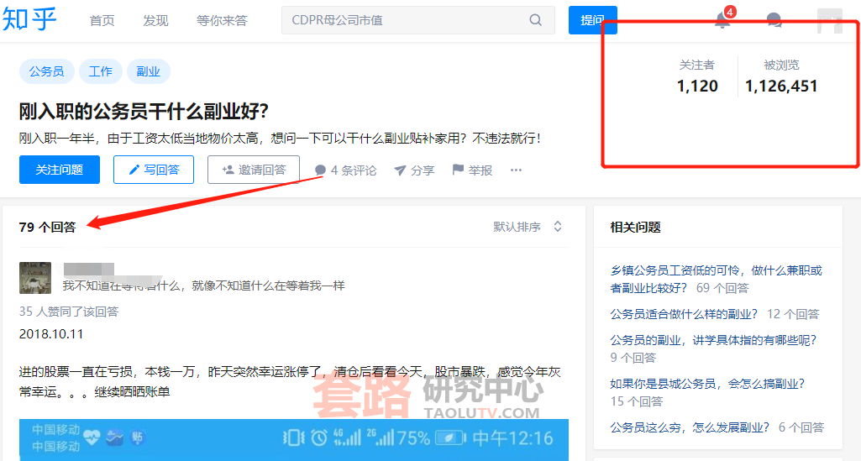
Task: Click the 写回答 button
Action: tap(154, 170)
